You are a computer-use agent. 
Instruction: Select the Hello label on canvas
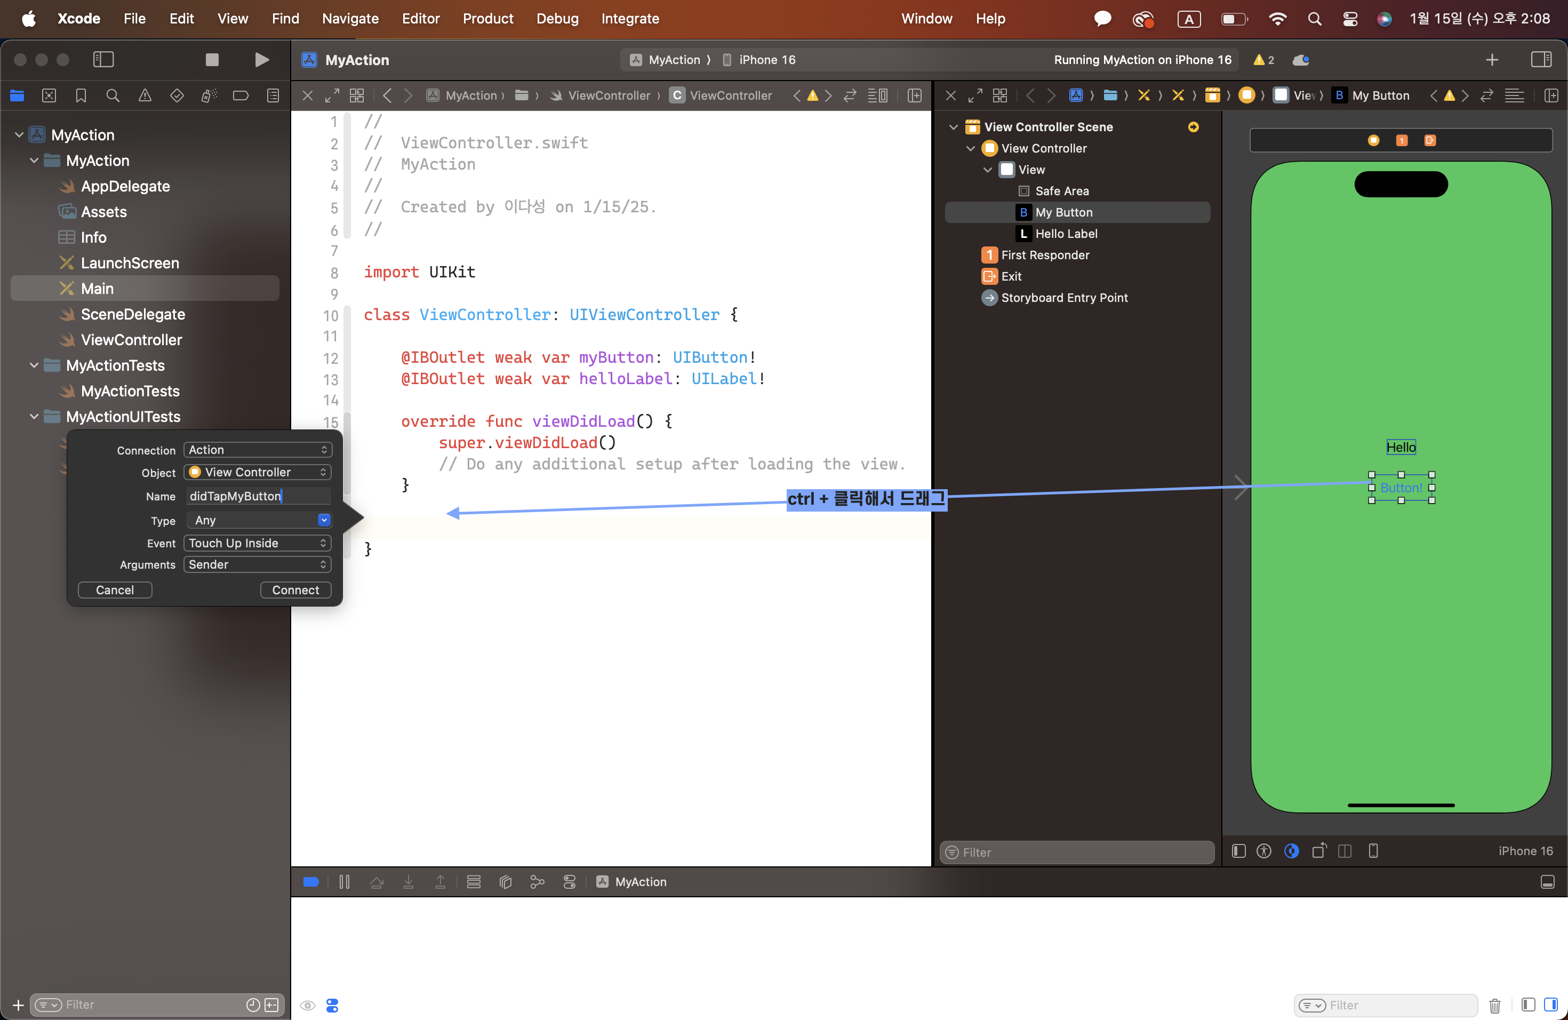click(1401, 448)
